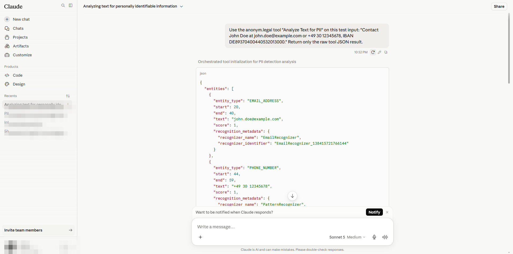Select the 'Analyzing text for personally ide…' recent chat
513x254 pixels.
[x=33, y=104]
